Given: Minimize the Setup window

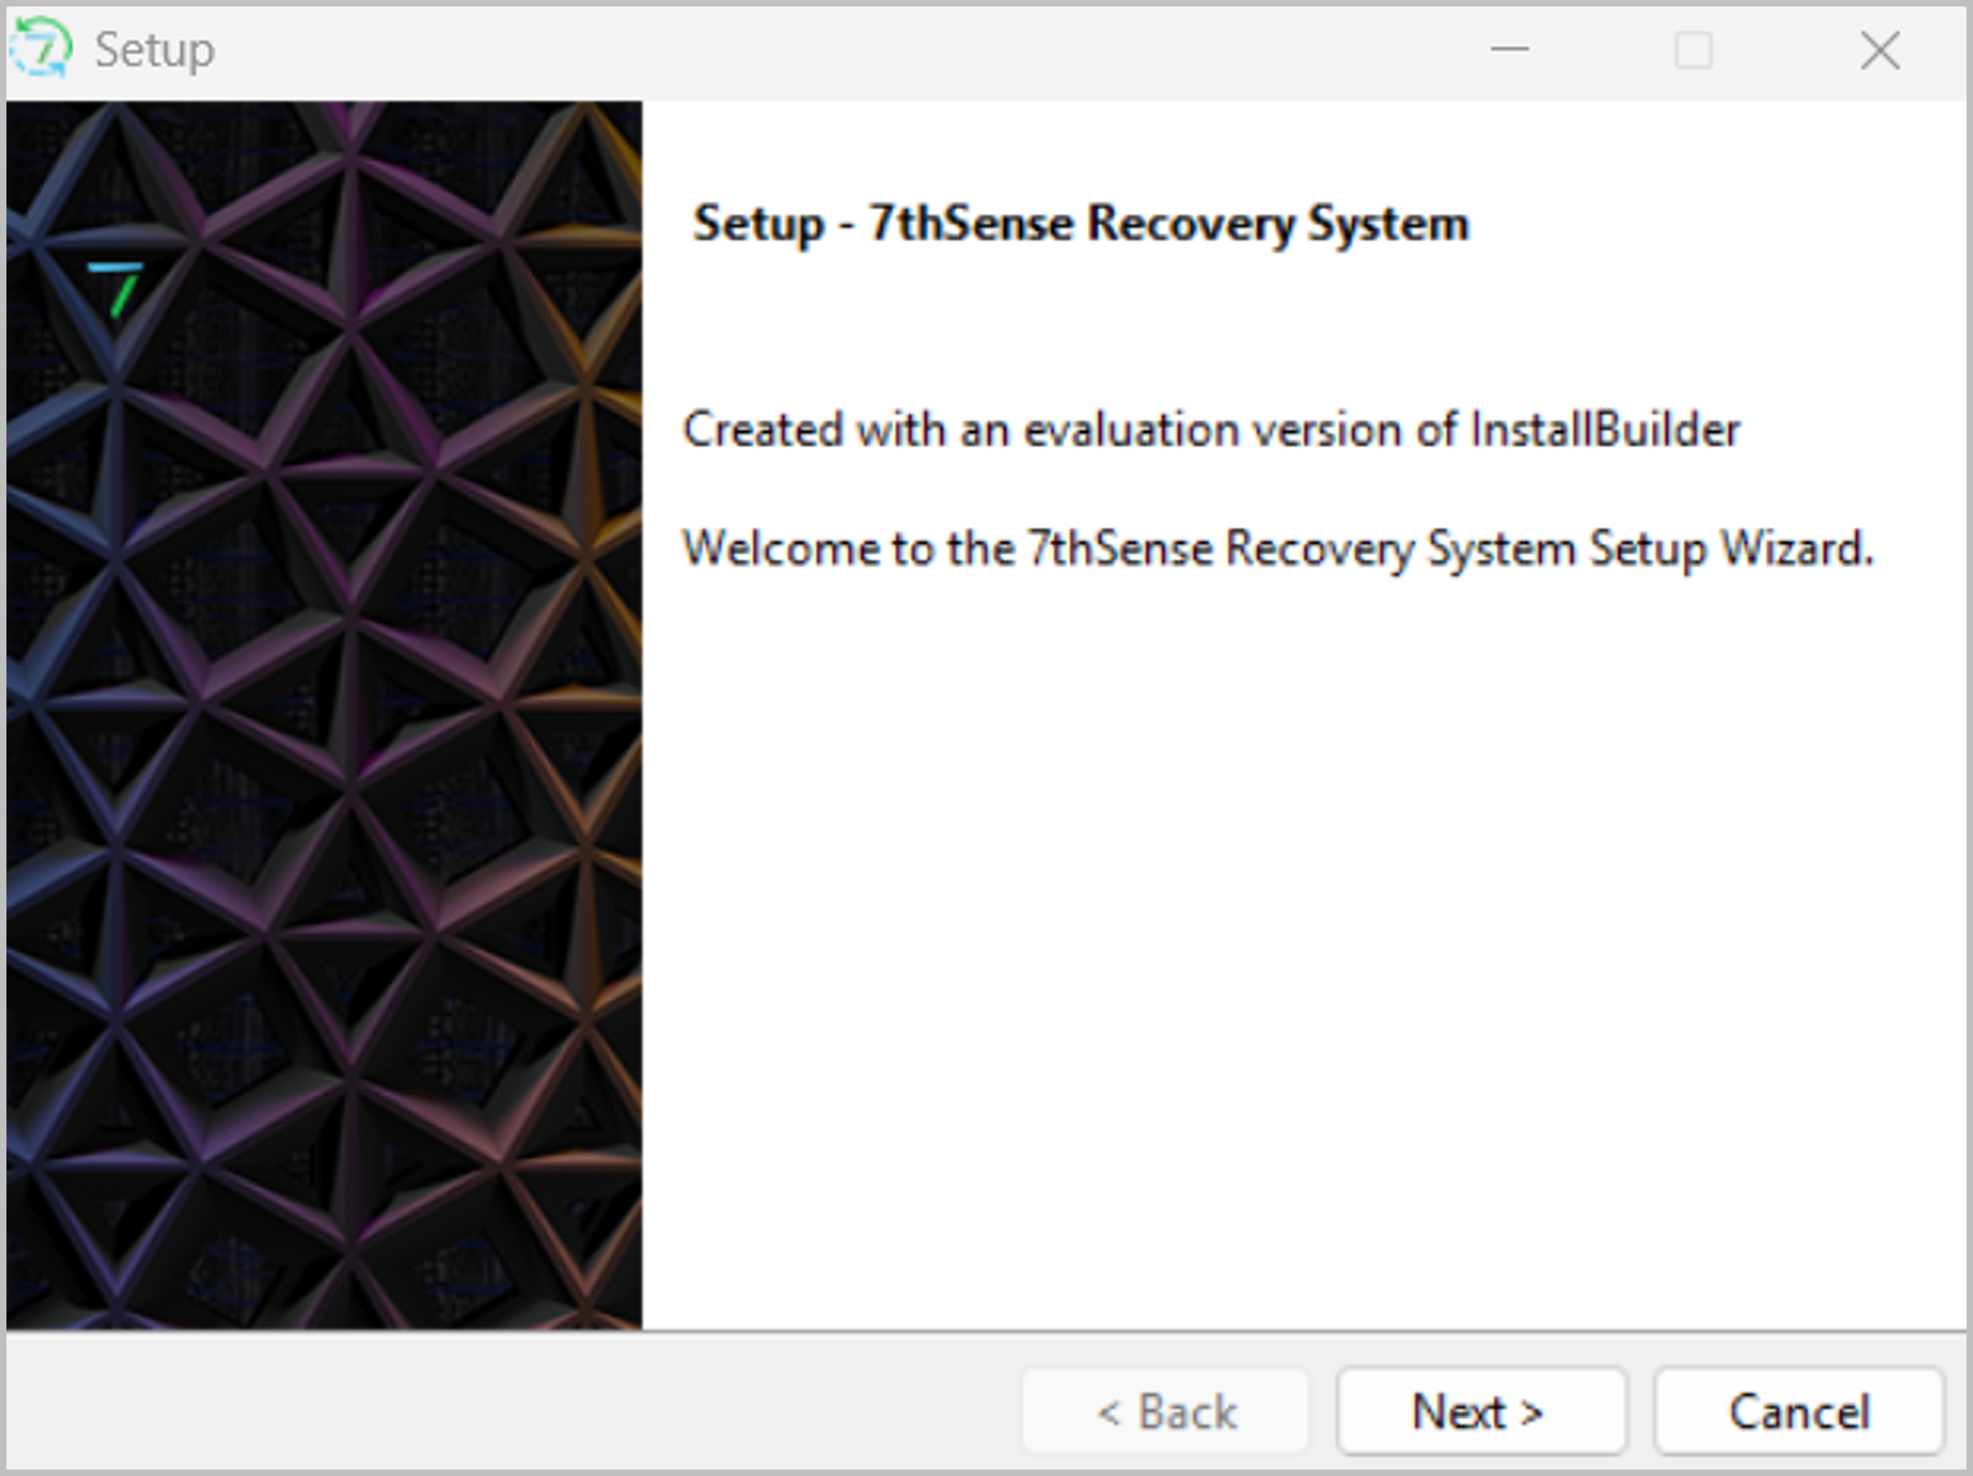Looking at the screenshot, I should 1509,50.
